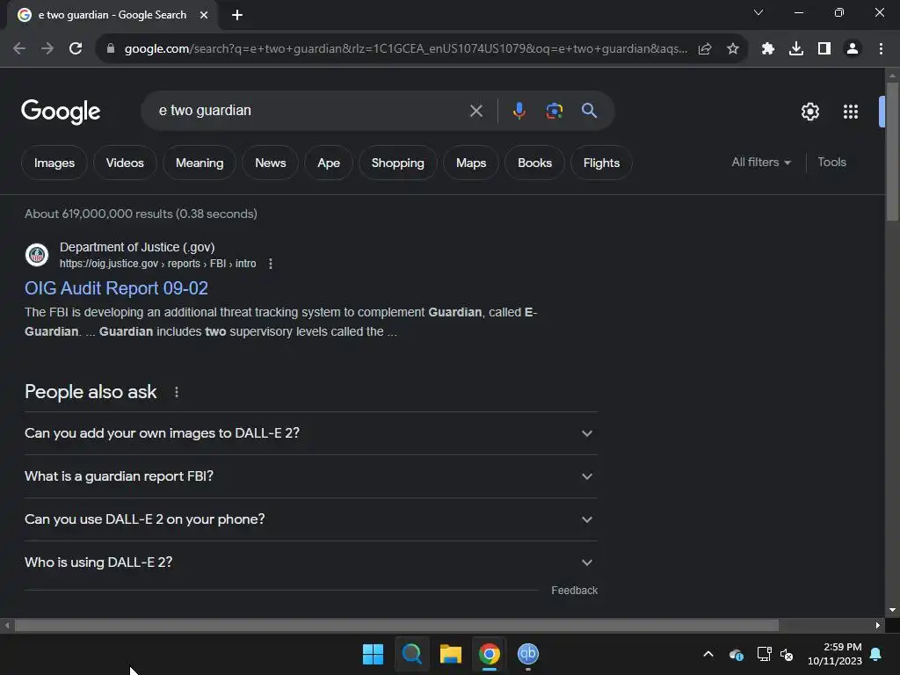Switch to Maps results
The width and height of the screenshot is (900, 675).
pos(471,163)
